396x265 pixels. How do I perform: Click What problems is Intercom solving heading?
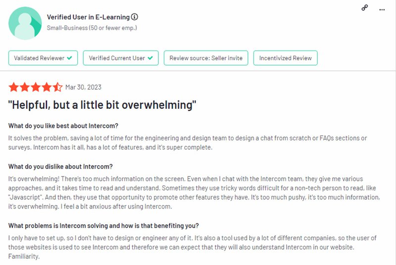point(103,225)
